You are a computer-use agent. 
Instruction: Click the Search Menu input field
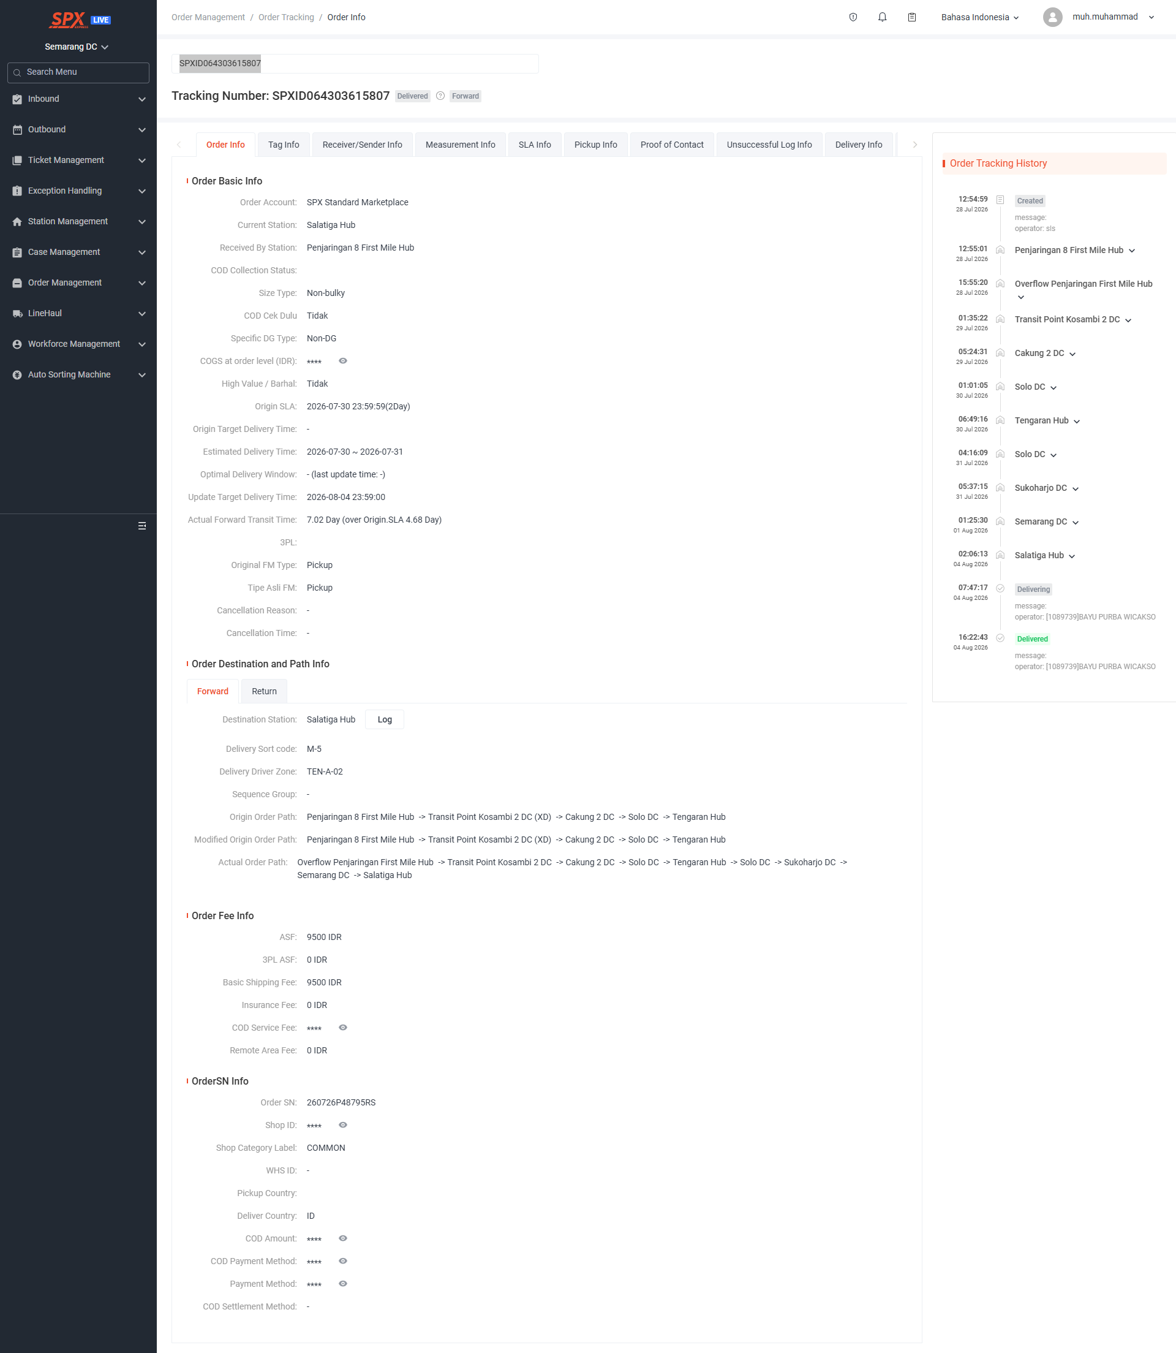point(78,72)
